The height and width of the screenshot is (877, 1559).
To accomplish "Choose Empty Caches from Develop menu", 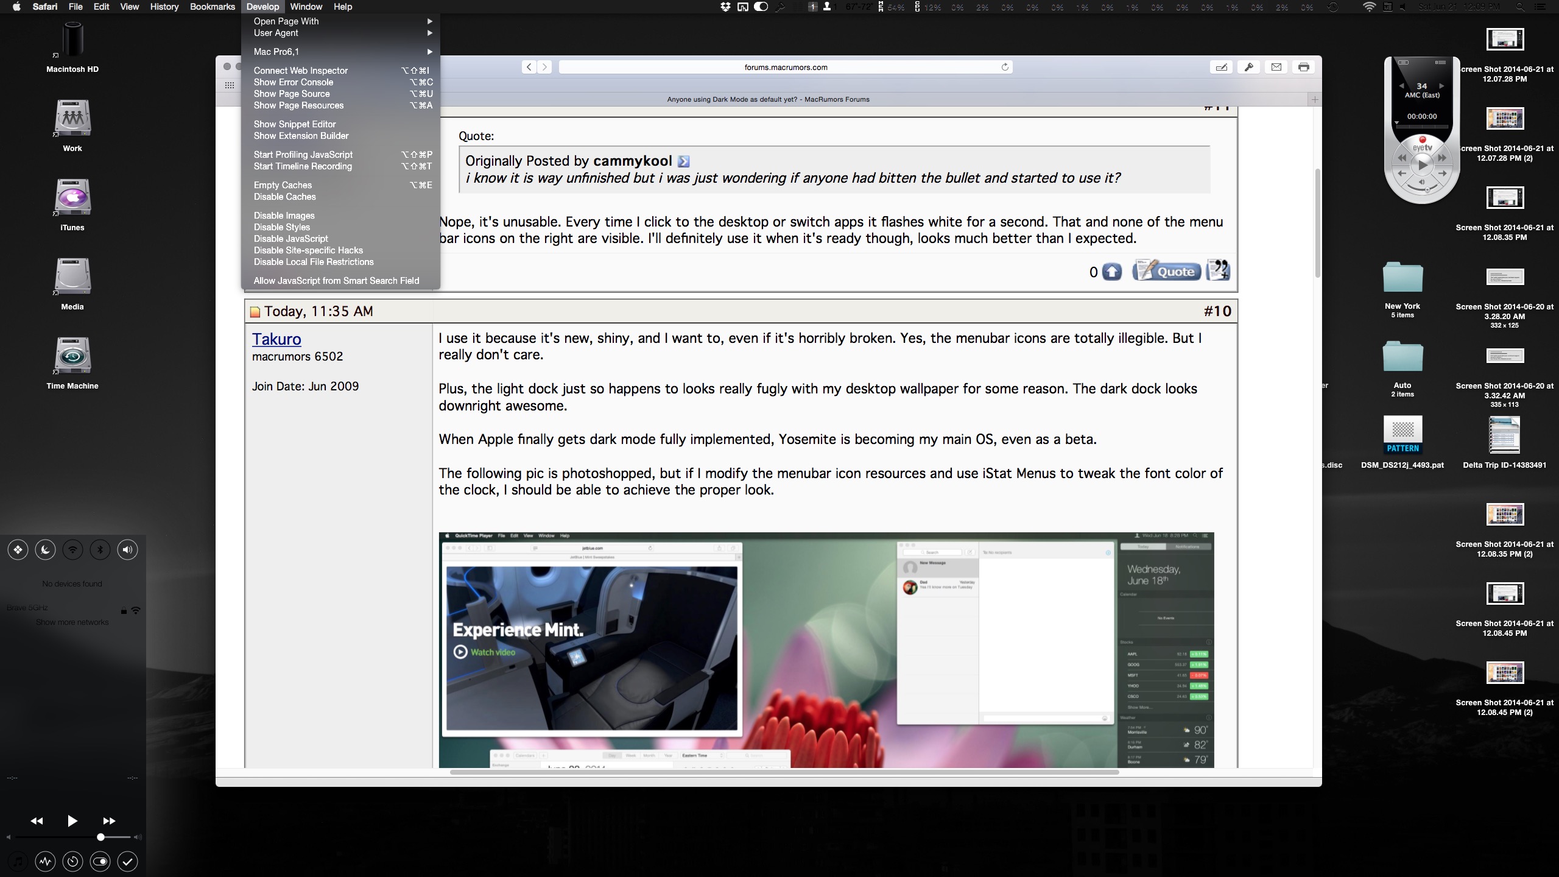I will 340,185.
